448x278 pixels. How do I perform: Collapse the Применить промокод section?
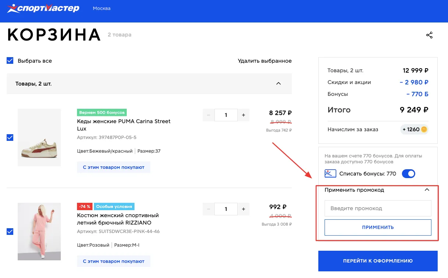click(x=427, y=190)
